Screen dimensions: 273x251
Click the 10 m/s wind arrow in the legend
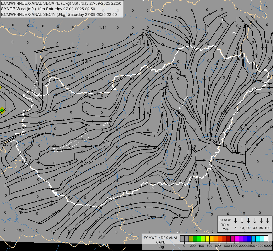point(242,220)
